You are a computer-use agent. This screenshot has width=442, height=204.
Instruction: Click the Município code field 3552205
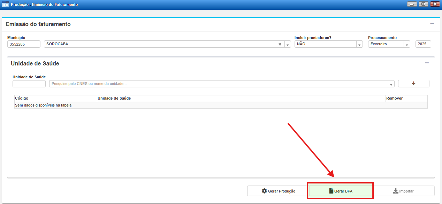[x=24, y=44]
